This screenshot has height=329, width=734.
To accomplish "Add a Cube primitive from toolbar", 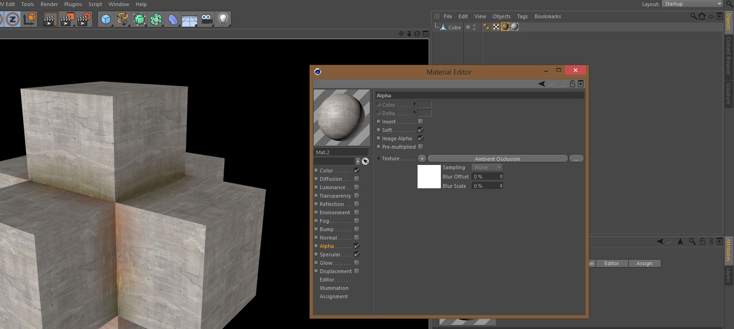I will (106, 20).
